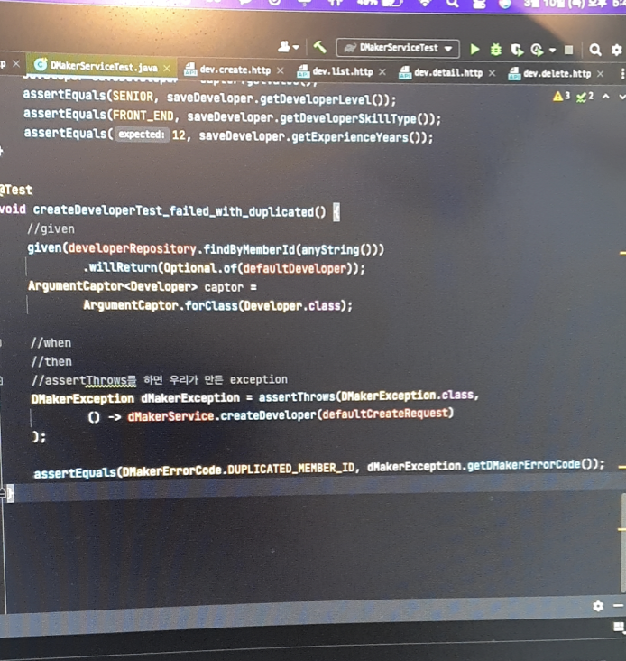Click DUPLICATED_MEMBER_ID in the assertEquals line
Viewport: 626px width, 661px height.
290,469
